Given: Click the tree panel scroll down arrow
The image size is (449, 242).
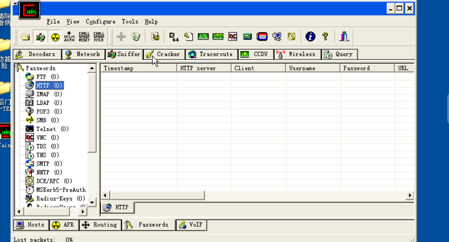Looking at the screenshot, I should [92, 202].
